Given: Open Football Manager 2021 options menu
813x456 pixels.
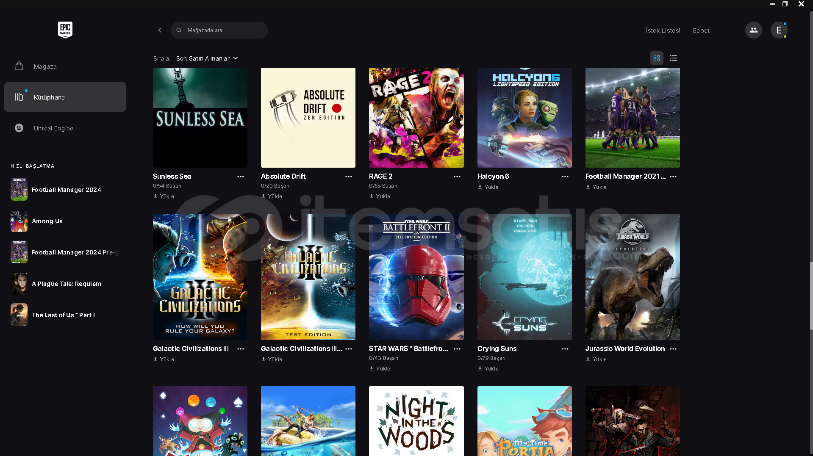Looking at the screenshot, I should click(673, 177).
